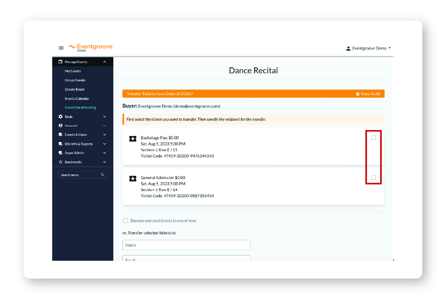Screen dimensions: 446x302
Task: Click the Name input field
Action: pos(186,245)
